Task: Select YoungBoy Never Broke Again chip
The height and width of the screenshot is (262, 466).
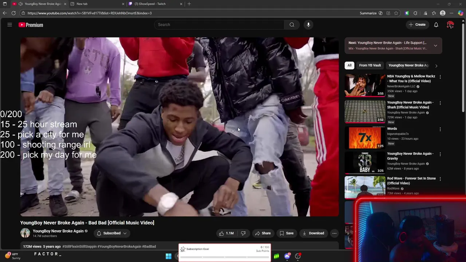Action: 408,65
